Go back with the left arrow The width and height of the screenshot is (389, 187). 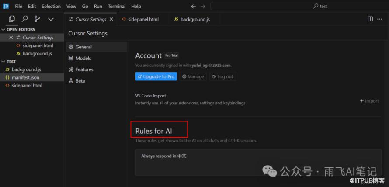(193, 7)
